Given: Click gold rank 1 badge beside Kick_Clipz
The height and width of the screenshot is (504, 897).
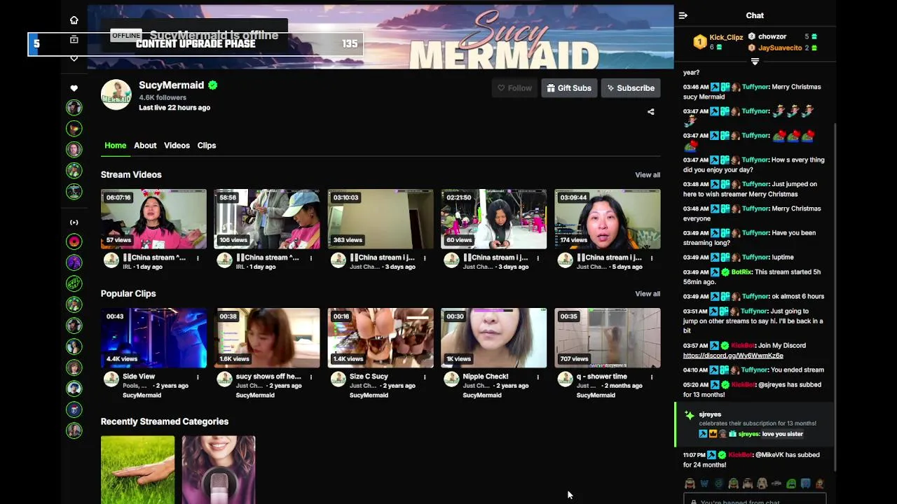Looking at the screenshot, I should tap(699, 42).
